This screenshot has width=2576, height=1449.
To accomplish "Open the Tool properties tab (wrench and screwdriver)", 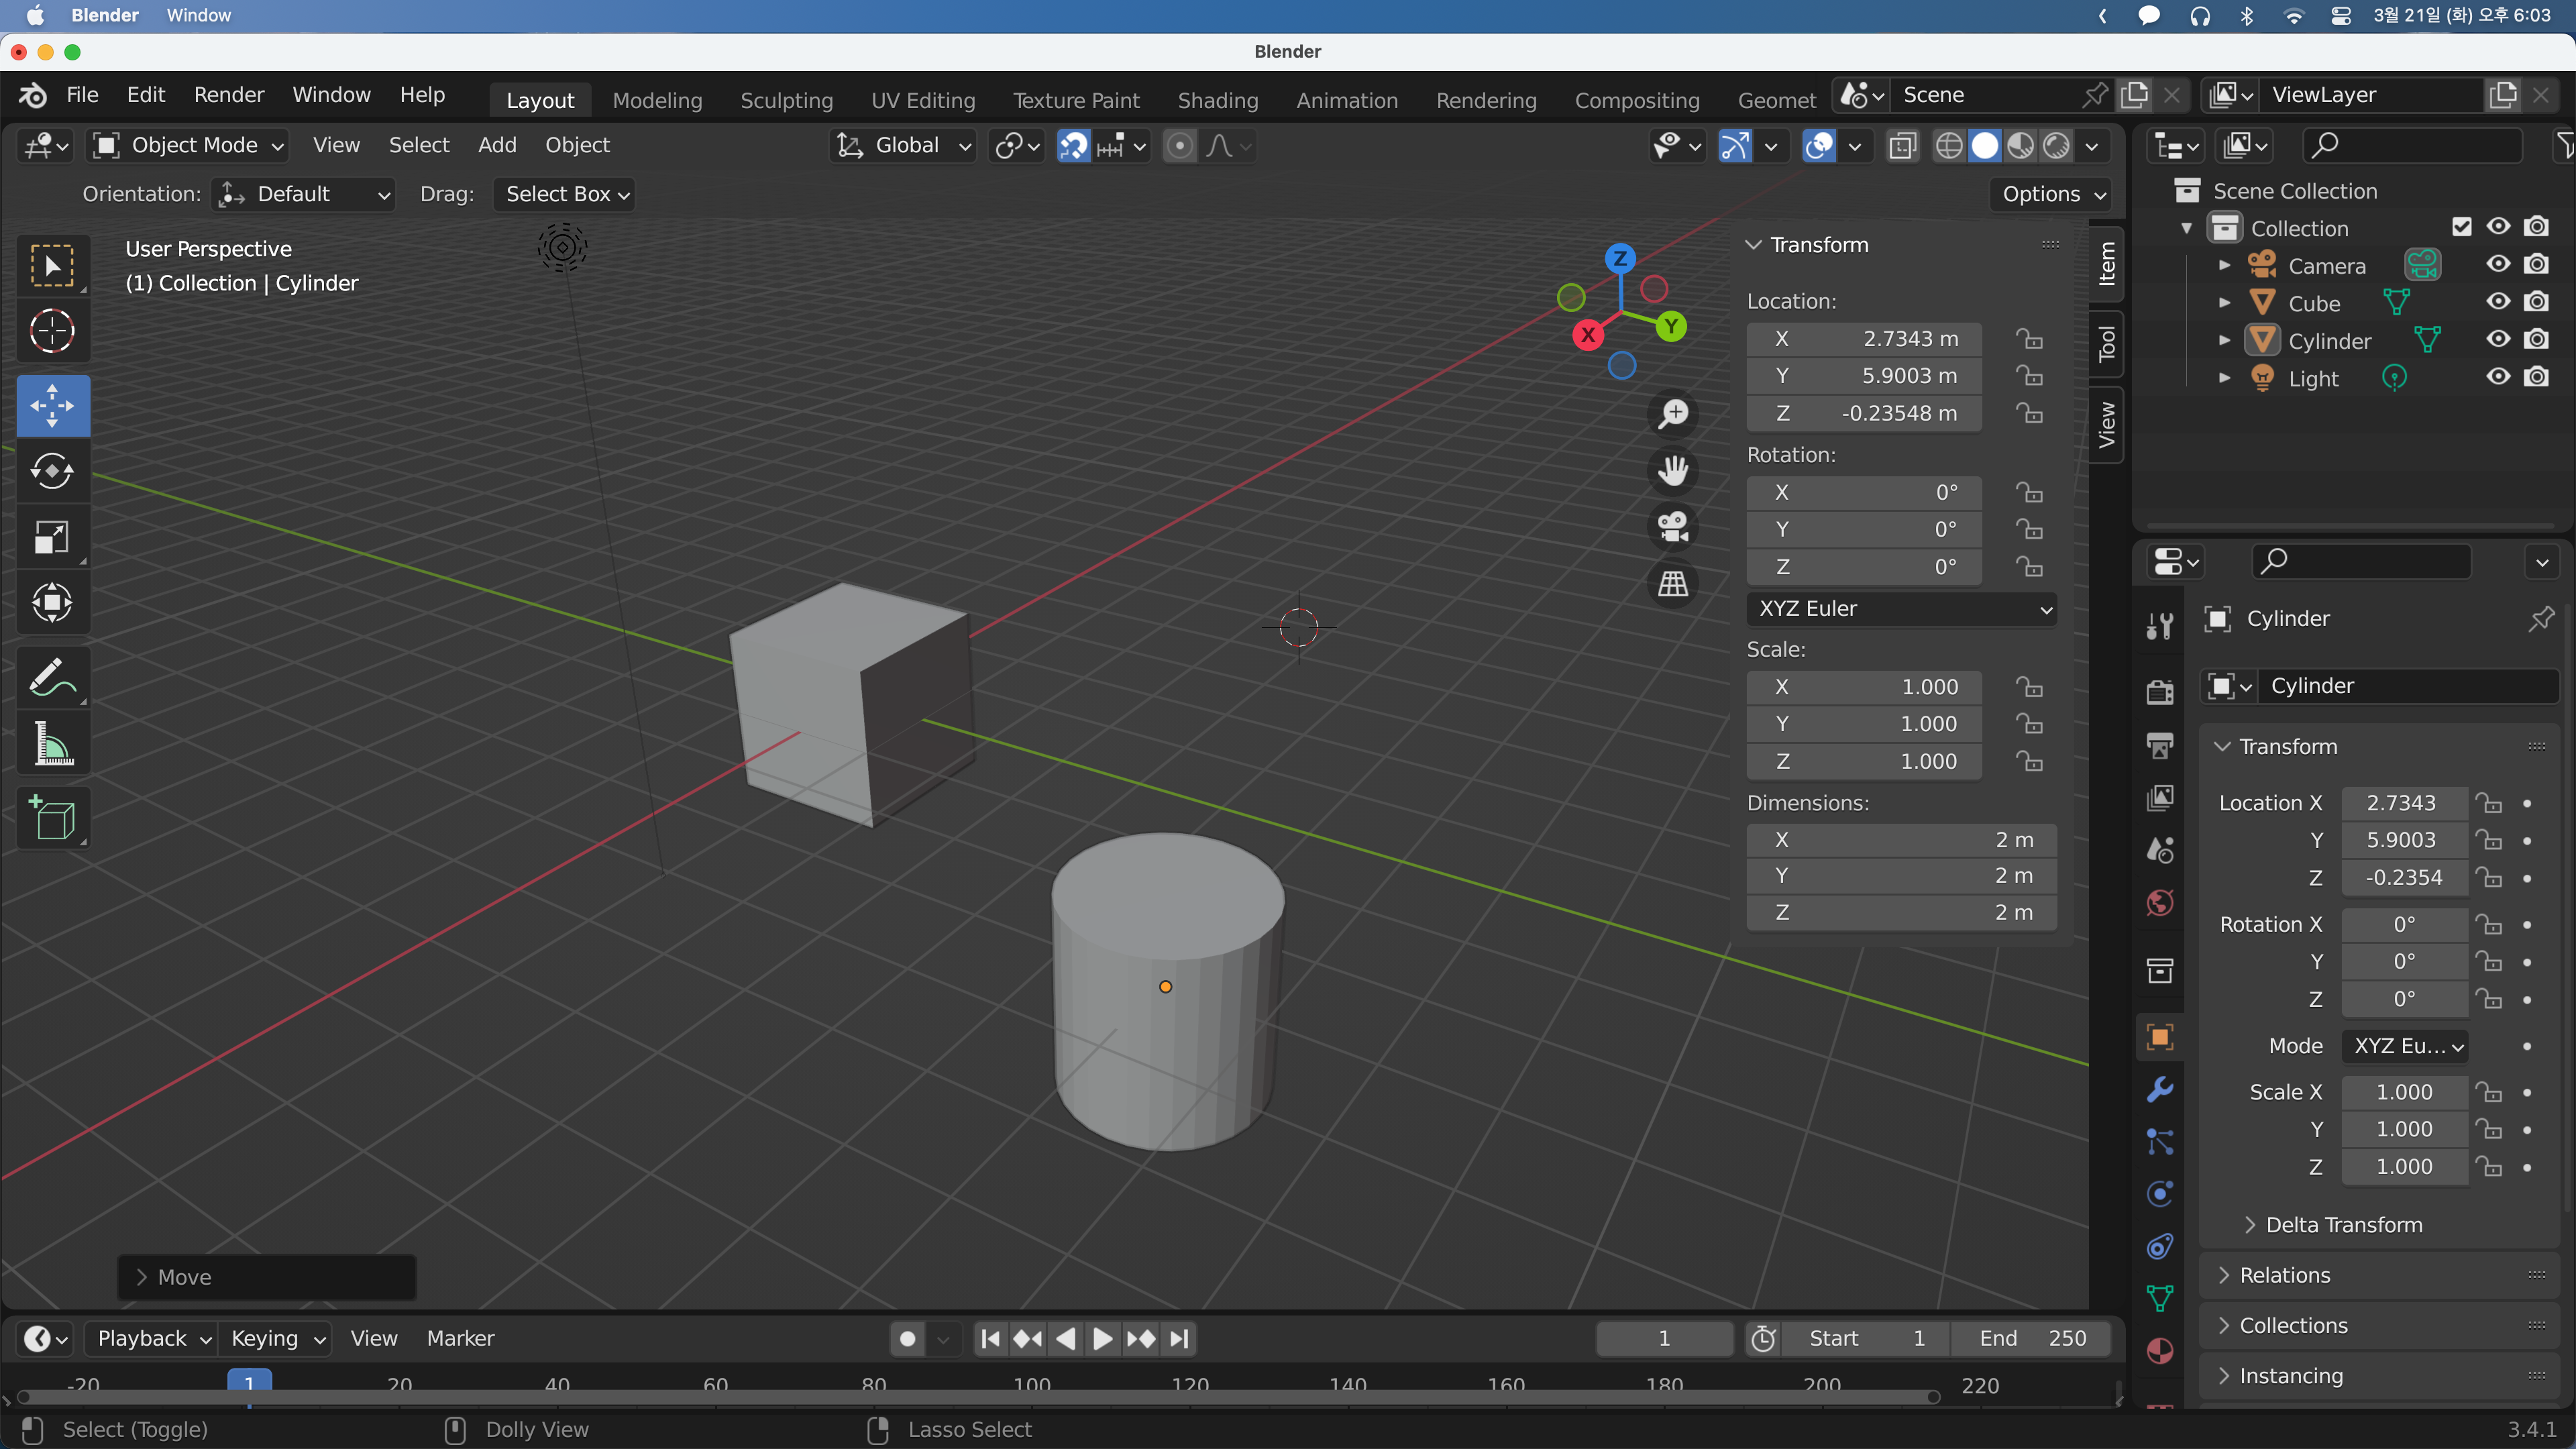I will pyautogui.click(x=2160, y=627).
